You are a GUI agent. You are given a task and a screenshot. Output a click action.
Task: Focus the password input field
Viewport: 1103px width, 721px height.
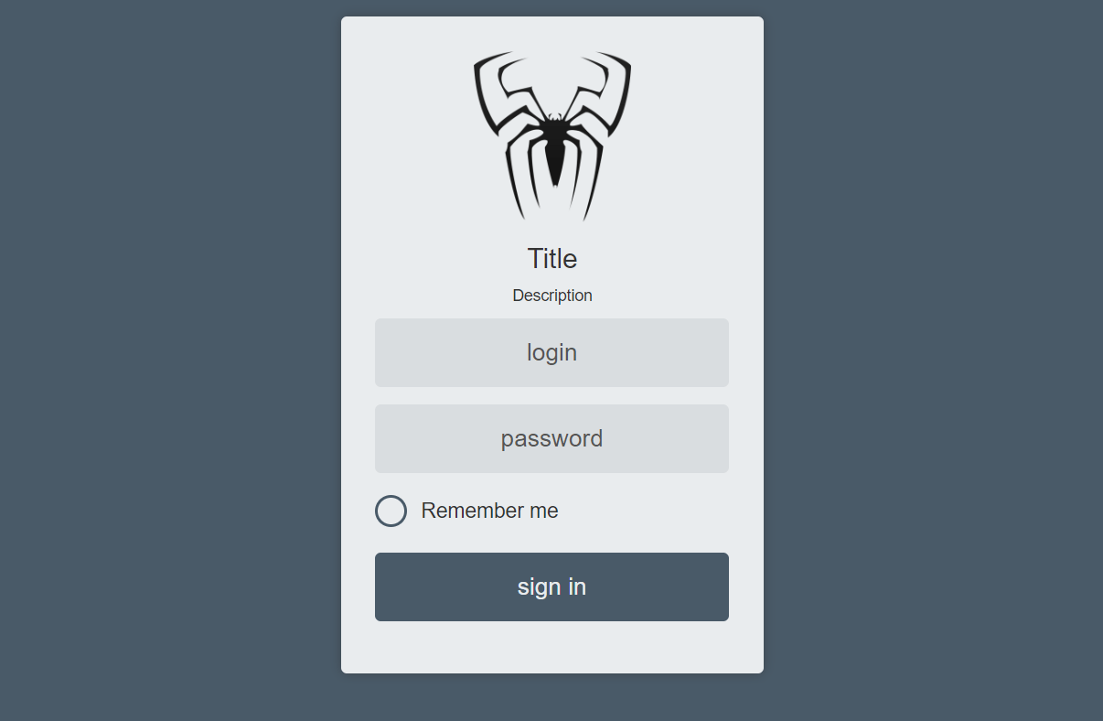[x=551, y=438]
